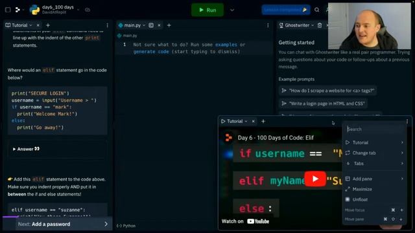Open the floating pane three-dot menu
The image size is (415, 233).
click(x=407, y=121)
